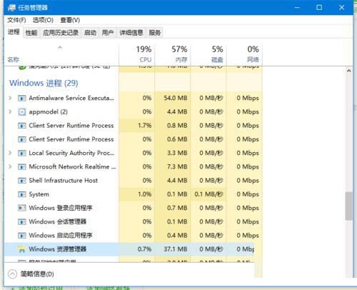Click the Shell Infrastructure Host icon
The image size is (357, 290).
click(x=22, y=181)
